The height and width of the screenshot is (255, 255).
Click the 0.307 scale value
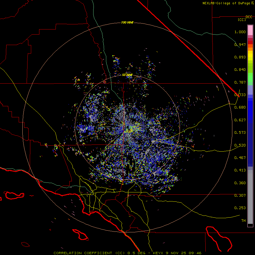coord(240,195)
